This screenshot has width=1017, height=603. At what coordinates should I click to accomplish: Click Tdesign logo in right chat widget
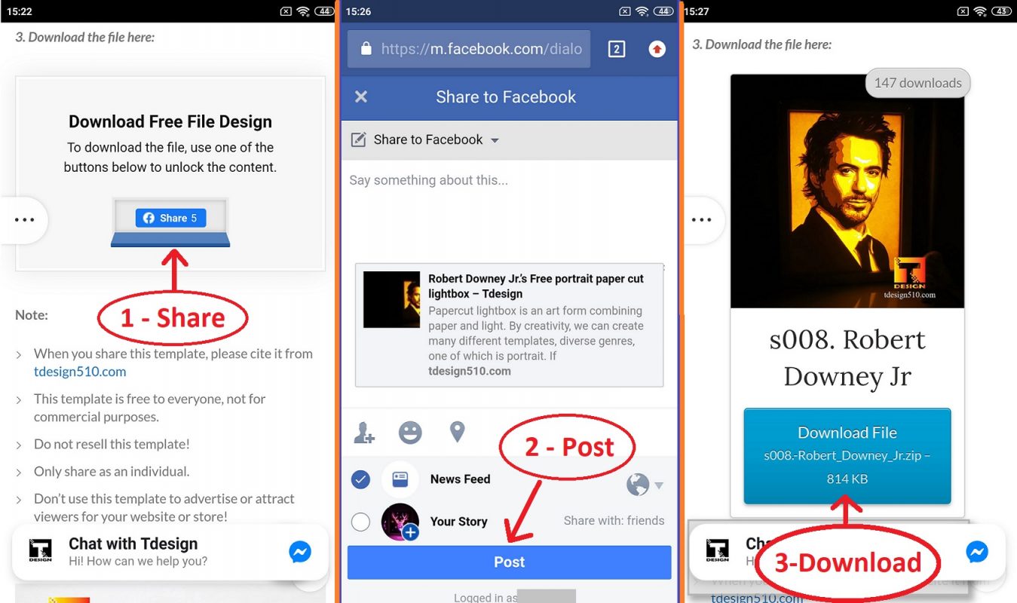717,551
